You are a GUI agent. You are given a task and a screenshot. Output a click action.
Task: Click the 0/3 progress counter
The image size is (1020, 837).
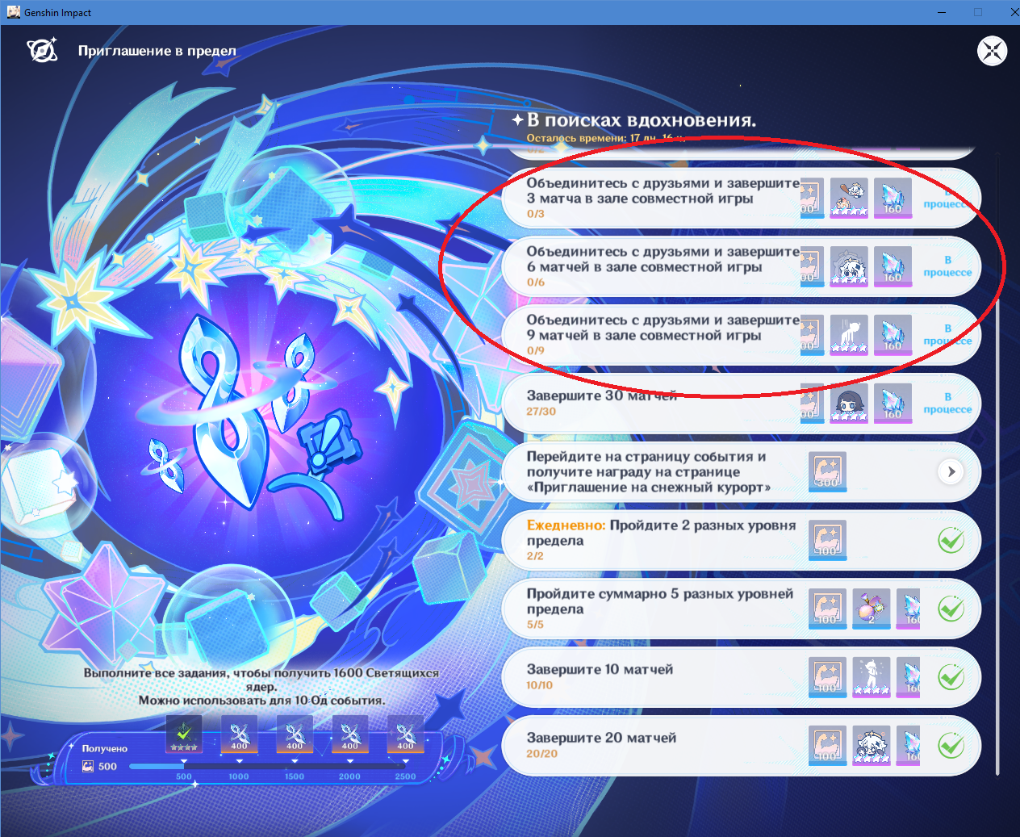coord(536,214)
